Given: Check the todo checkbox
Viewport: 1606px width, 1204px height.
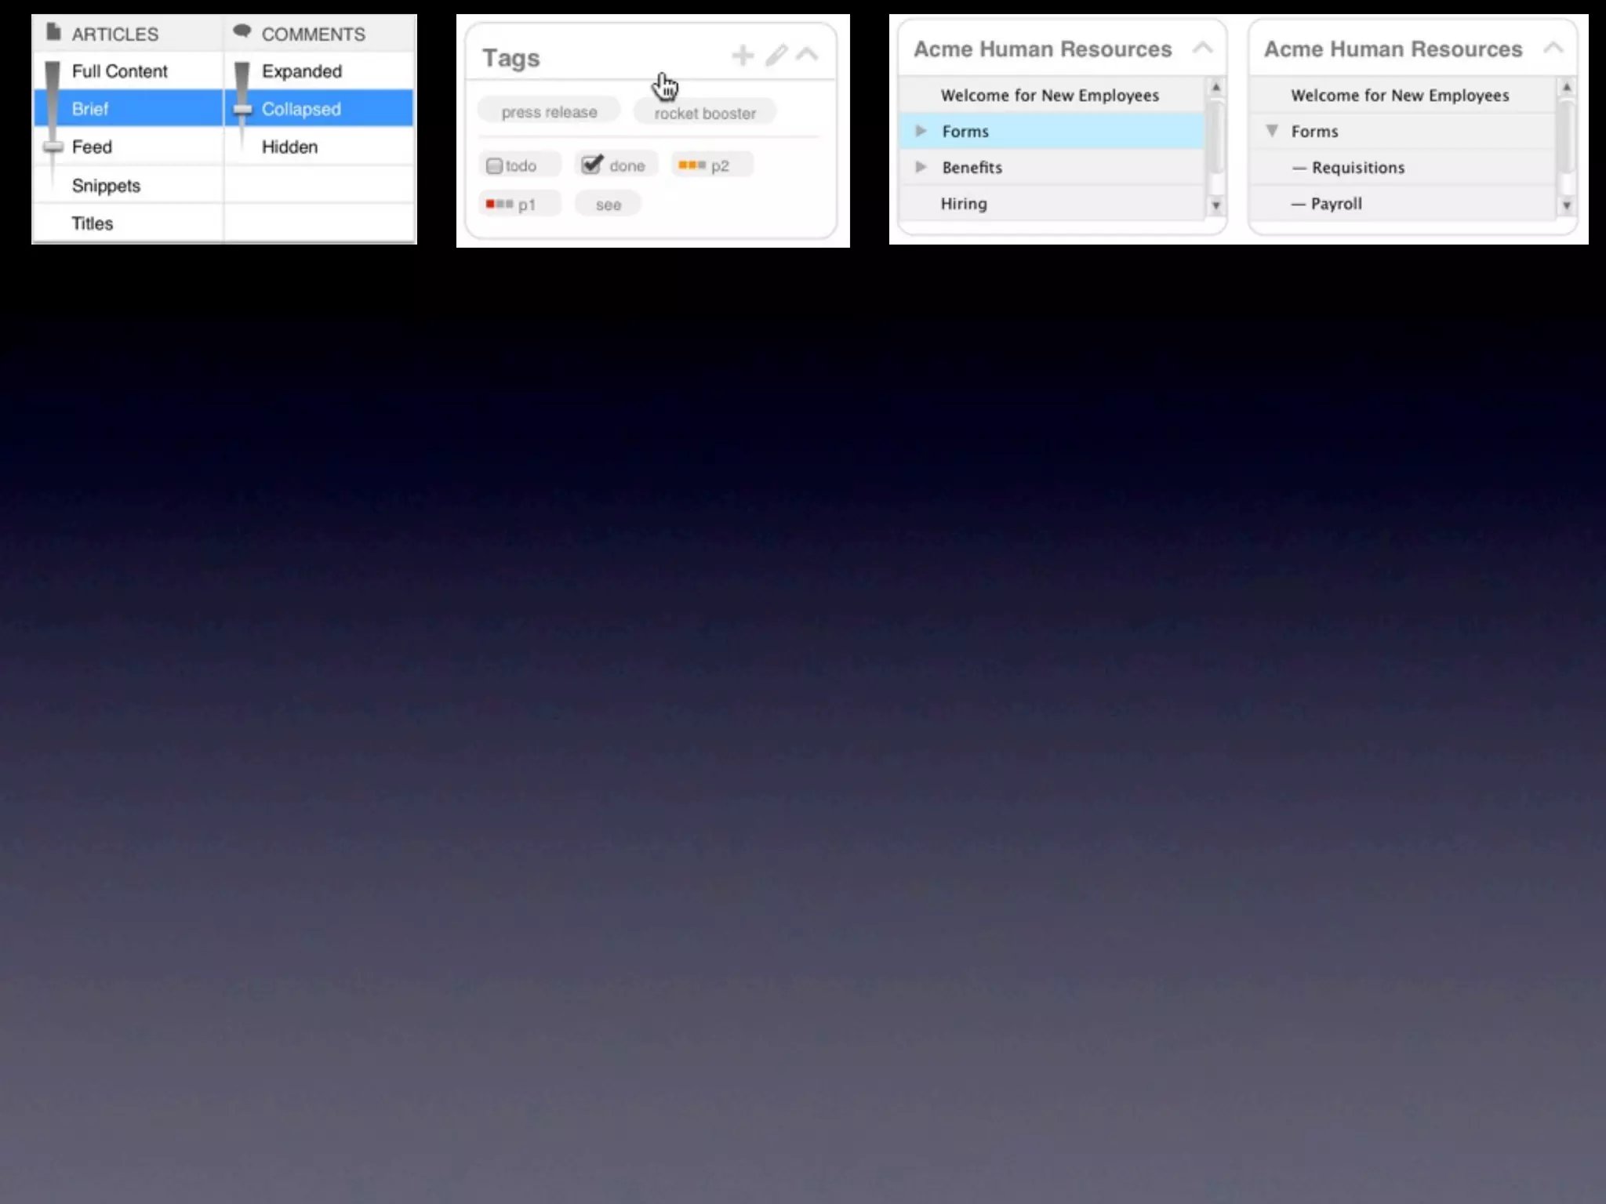Looking at the screenshot, I should (494, 166).
